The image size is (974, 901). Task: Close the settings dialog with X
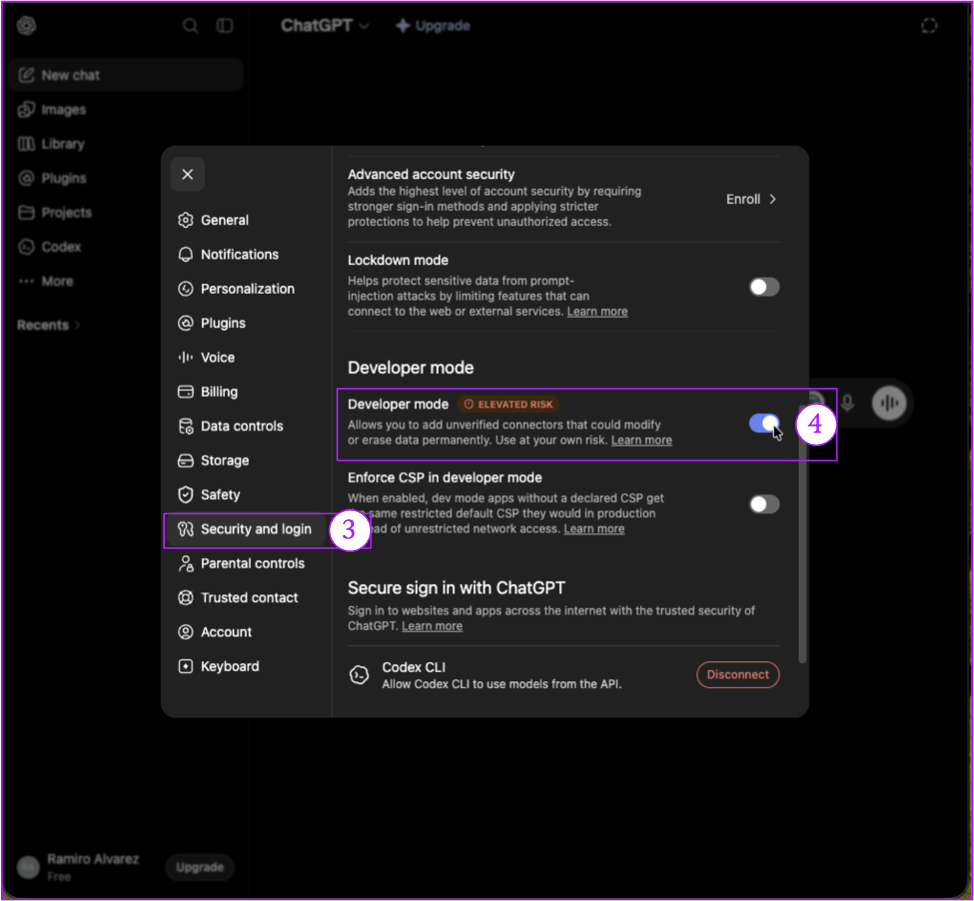[187, 174]
